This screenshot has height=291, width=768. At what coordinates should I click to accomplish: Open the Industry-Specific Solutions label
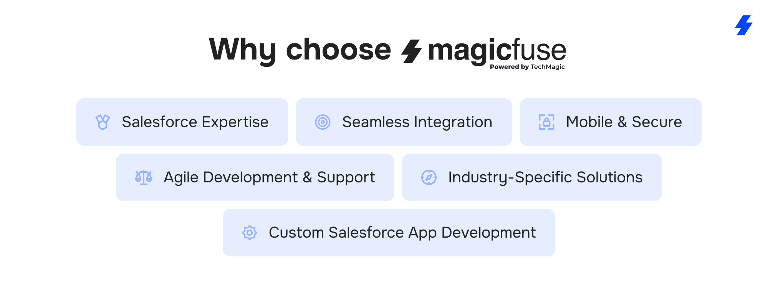(545, 177)
